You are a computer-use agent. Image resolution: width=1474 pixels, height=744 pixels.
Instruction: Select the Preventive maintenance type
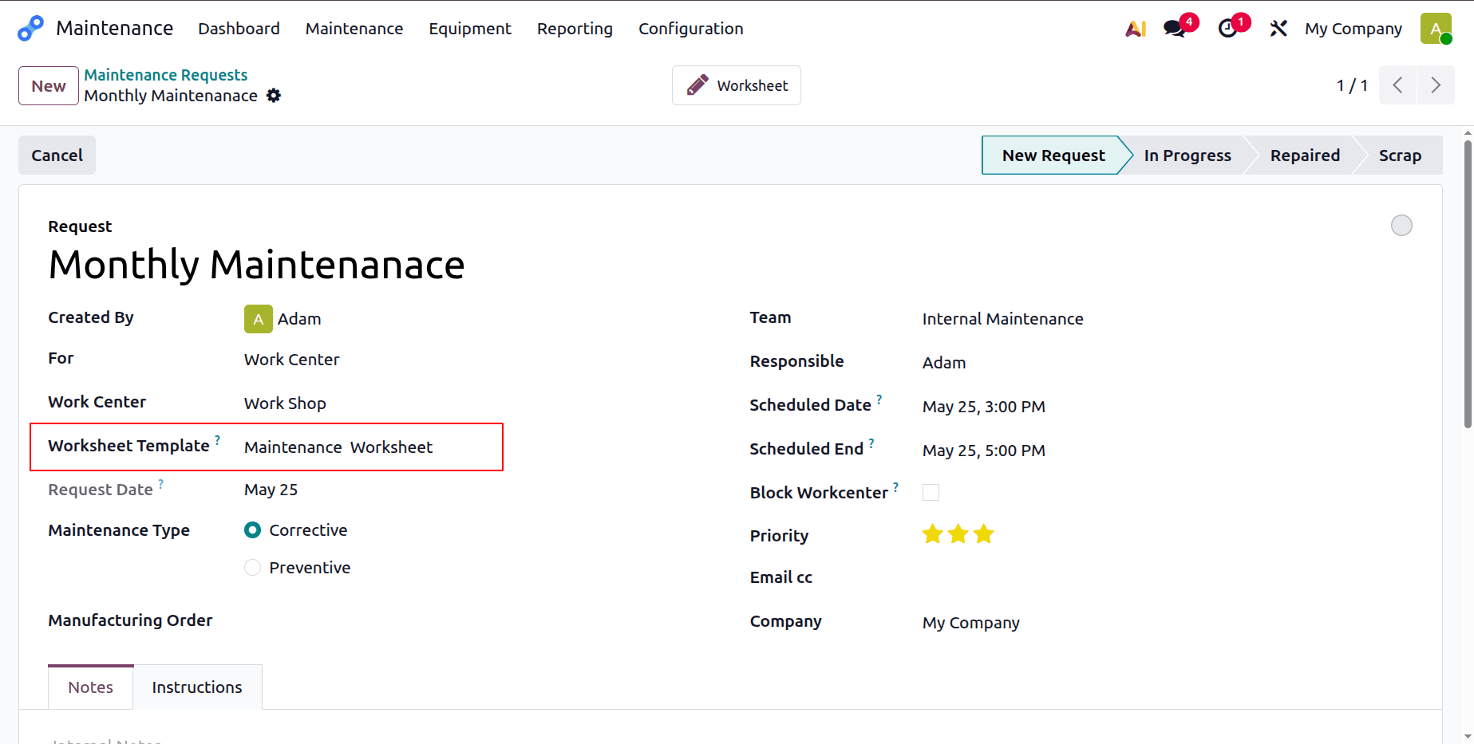(x=252, y=568)
